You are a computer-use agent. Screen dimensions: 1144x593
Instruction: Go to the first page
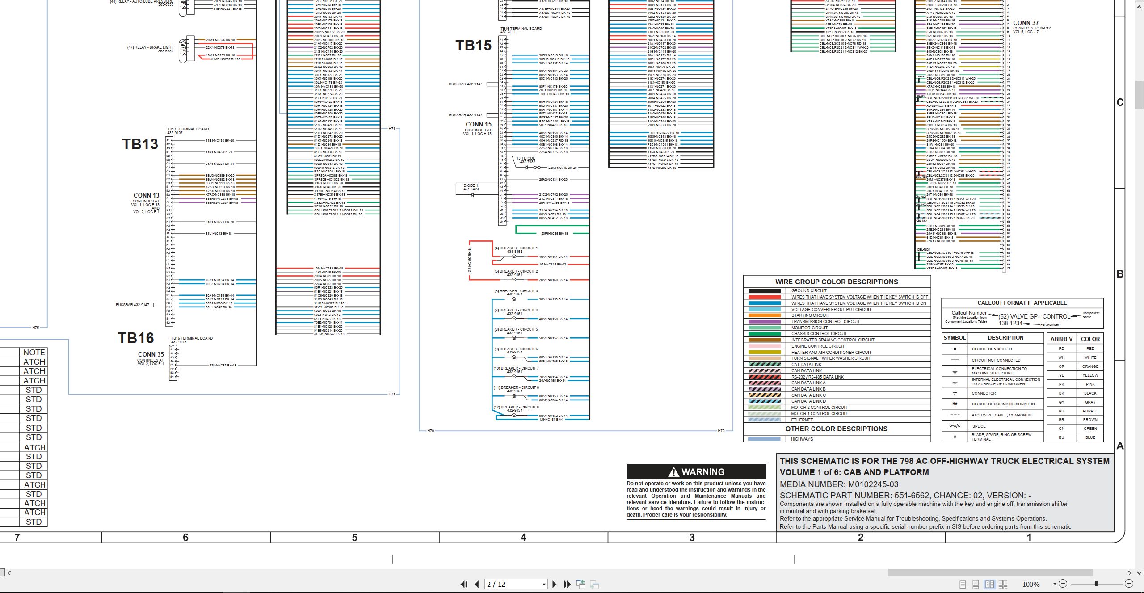point(464,584)
